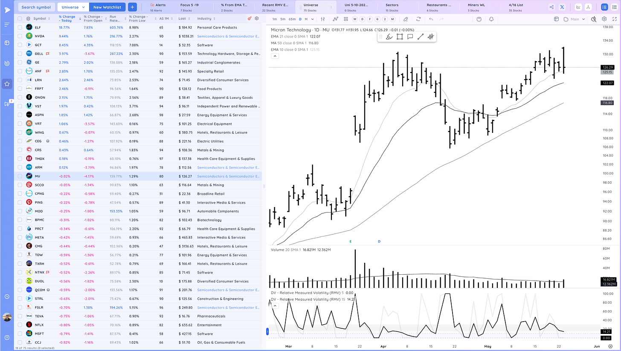
Task: Open the clock history icon in left sidebar
Action: (x=7, y=296)
